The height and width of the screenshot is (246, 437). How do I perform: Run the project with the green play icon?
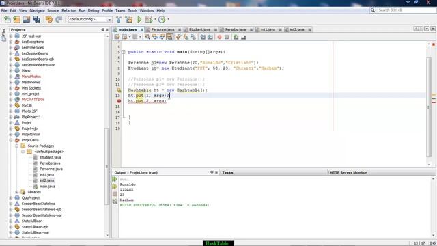(x=139, y=20)
